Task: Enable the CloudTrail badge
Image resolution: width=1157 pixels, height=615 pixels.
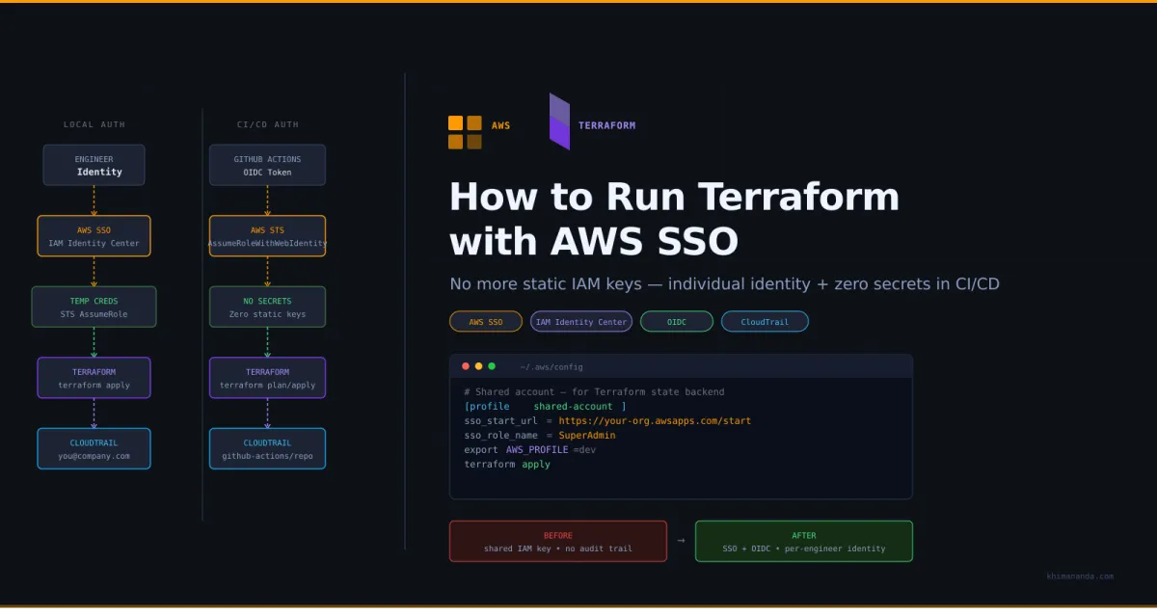Action: [x=765, y=321]
